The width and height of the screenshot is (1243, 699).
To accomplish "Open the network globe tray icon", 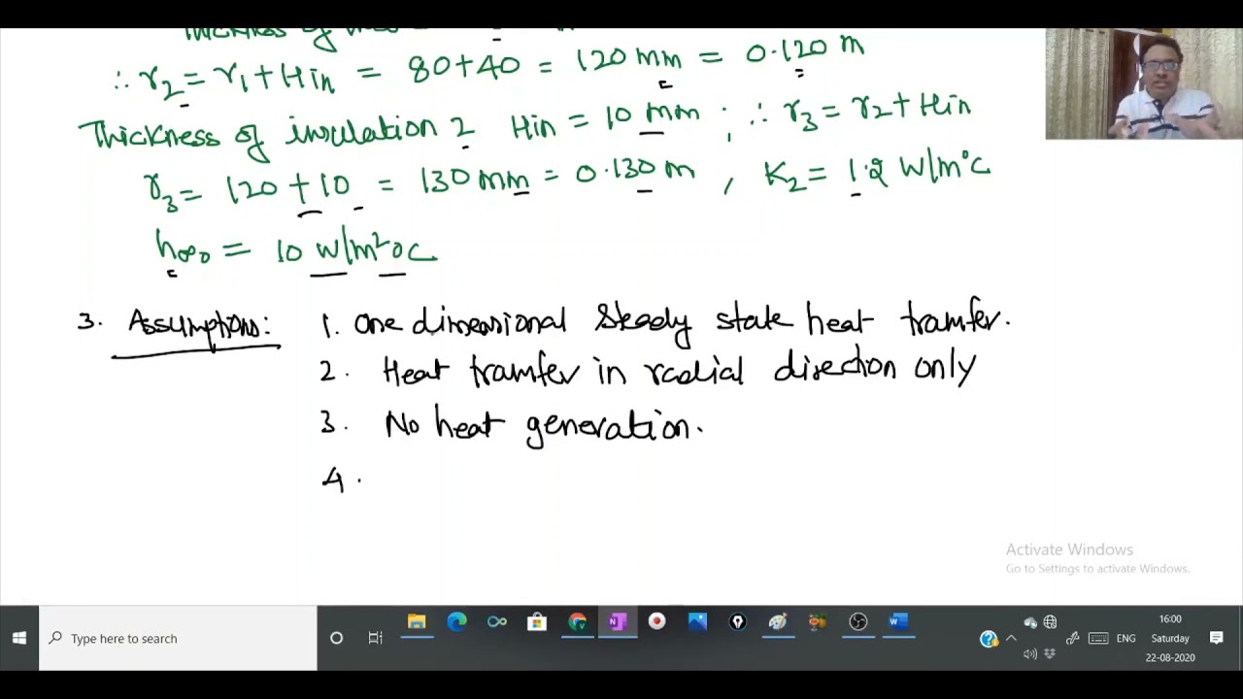I will click(x=1050, y=622).
